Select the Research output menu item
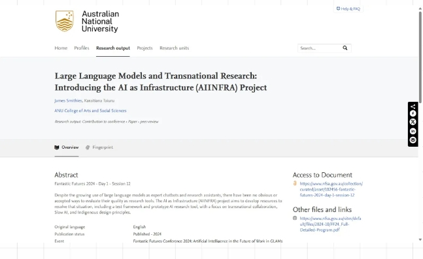 coord(113,48)
